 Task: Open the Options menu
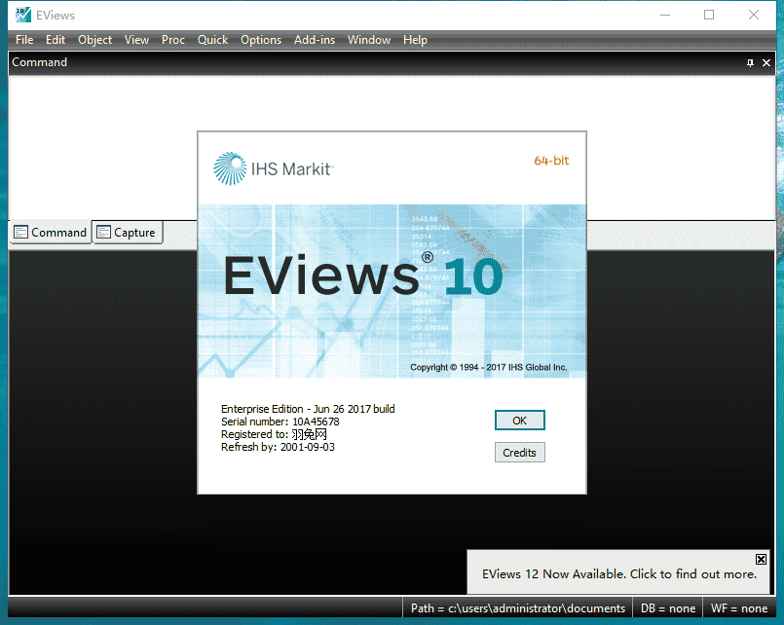click(260, 40)
